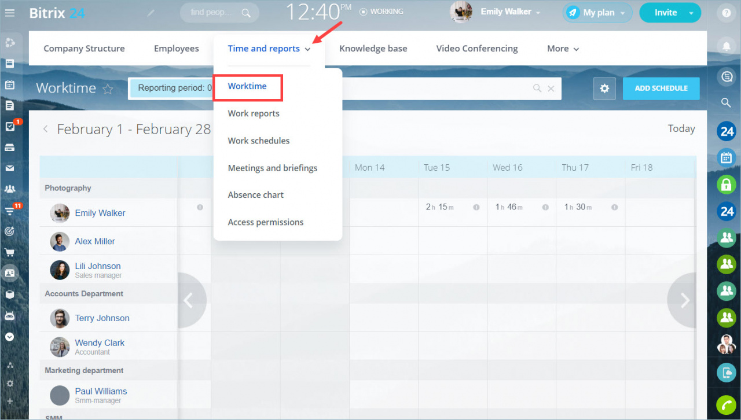Expand the left sidebar down-chevron item

9,337
